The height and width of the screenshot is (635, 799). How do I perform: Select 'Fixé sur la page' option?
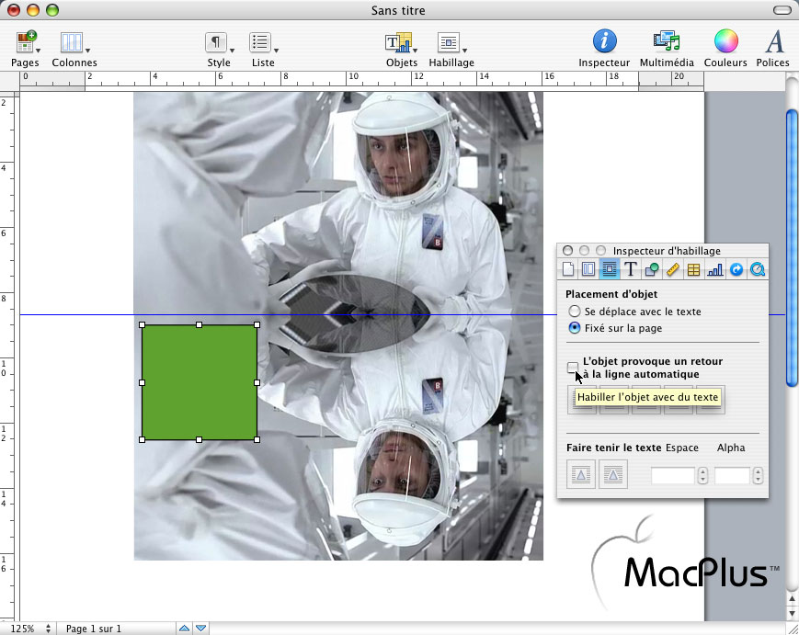pos(575,328)
